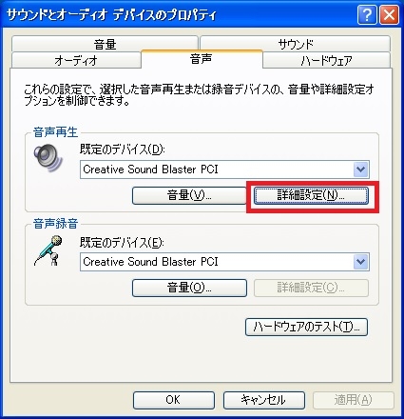The image size is (404, 419).
Task: Confirm with the OK button
Action: 174,400
